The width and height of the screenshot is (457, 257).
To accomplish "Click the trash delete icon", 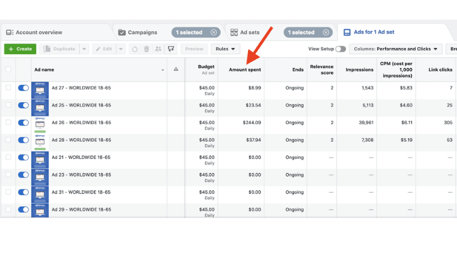I will (147, 49).
